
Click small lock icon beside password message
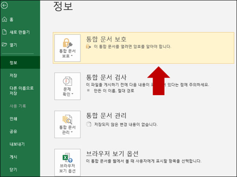pyautogui.click(x=88, y=46)
